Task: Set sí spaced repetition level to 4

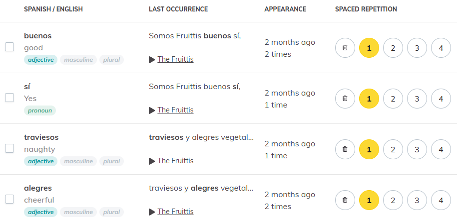Action: (x=441, y=99)
